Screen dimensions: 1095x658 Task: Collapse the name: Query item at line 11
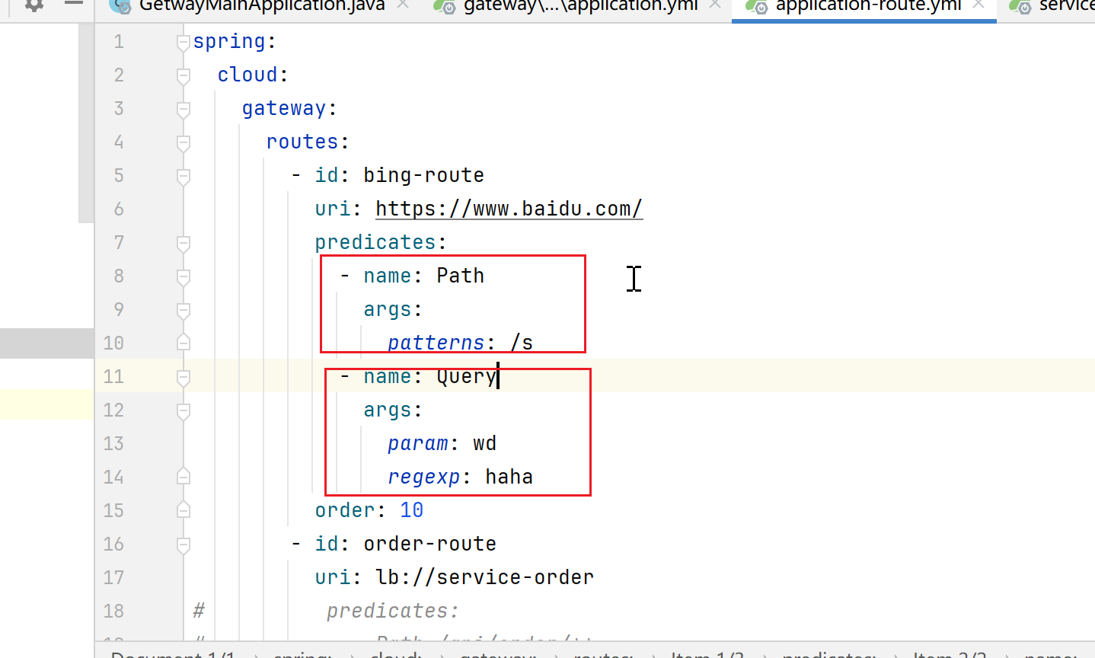[184, 377]
